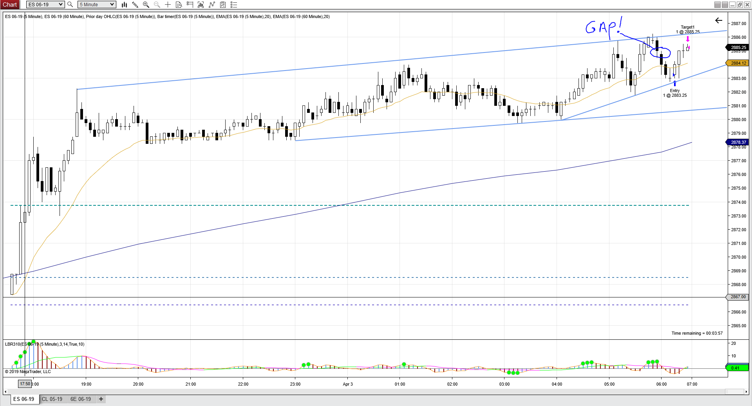The image size is (752, 406).
Task: Click the second gray window link button
Action: [x=725, y=5]
